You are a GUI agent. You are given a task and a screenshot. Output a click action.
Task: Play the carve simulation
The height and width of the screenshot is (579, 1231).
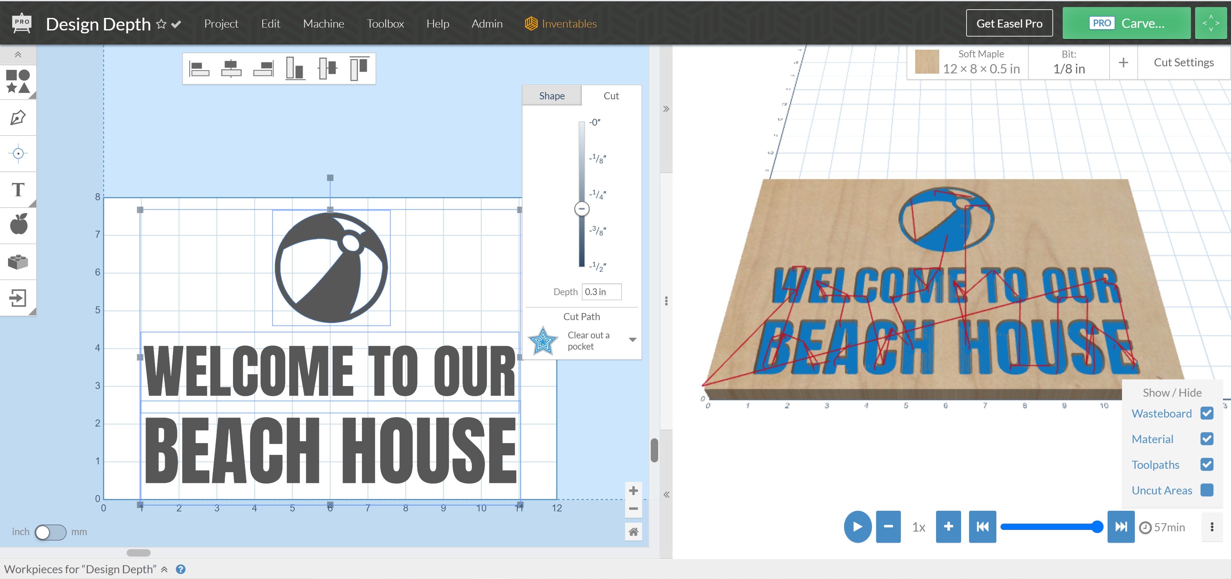coord(857,526)
